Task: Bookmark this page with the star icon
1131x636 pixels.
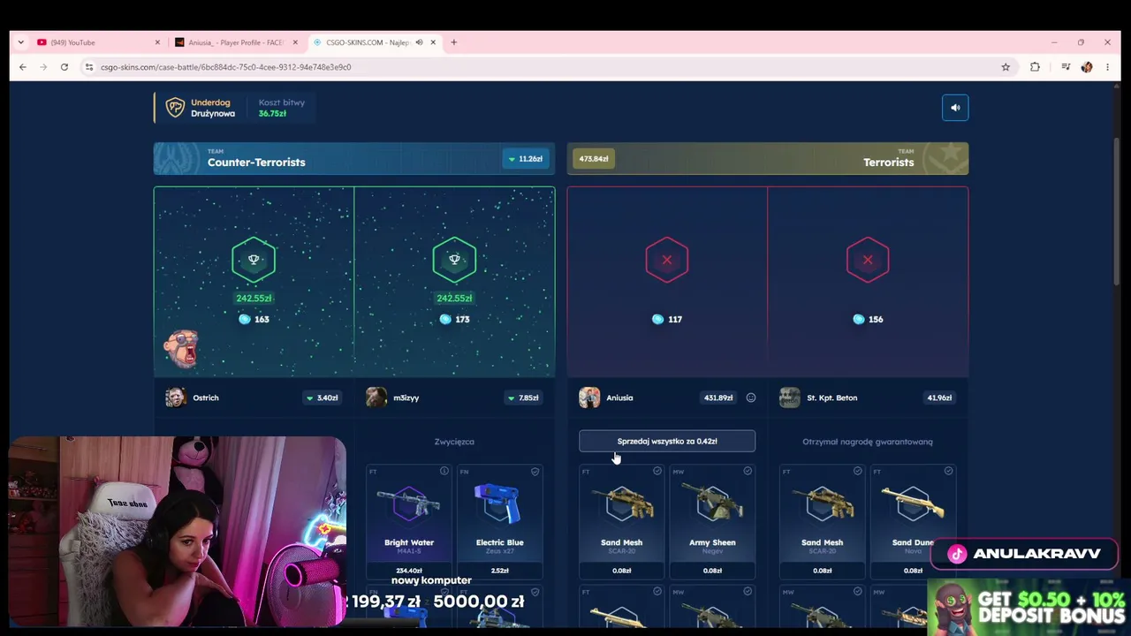Action: [x=1006, y=67]
